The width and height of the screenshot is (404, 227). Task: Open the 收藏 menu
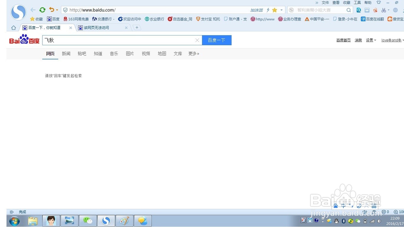click(347, 2)
